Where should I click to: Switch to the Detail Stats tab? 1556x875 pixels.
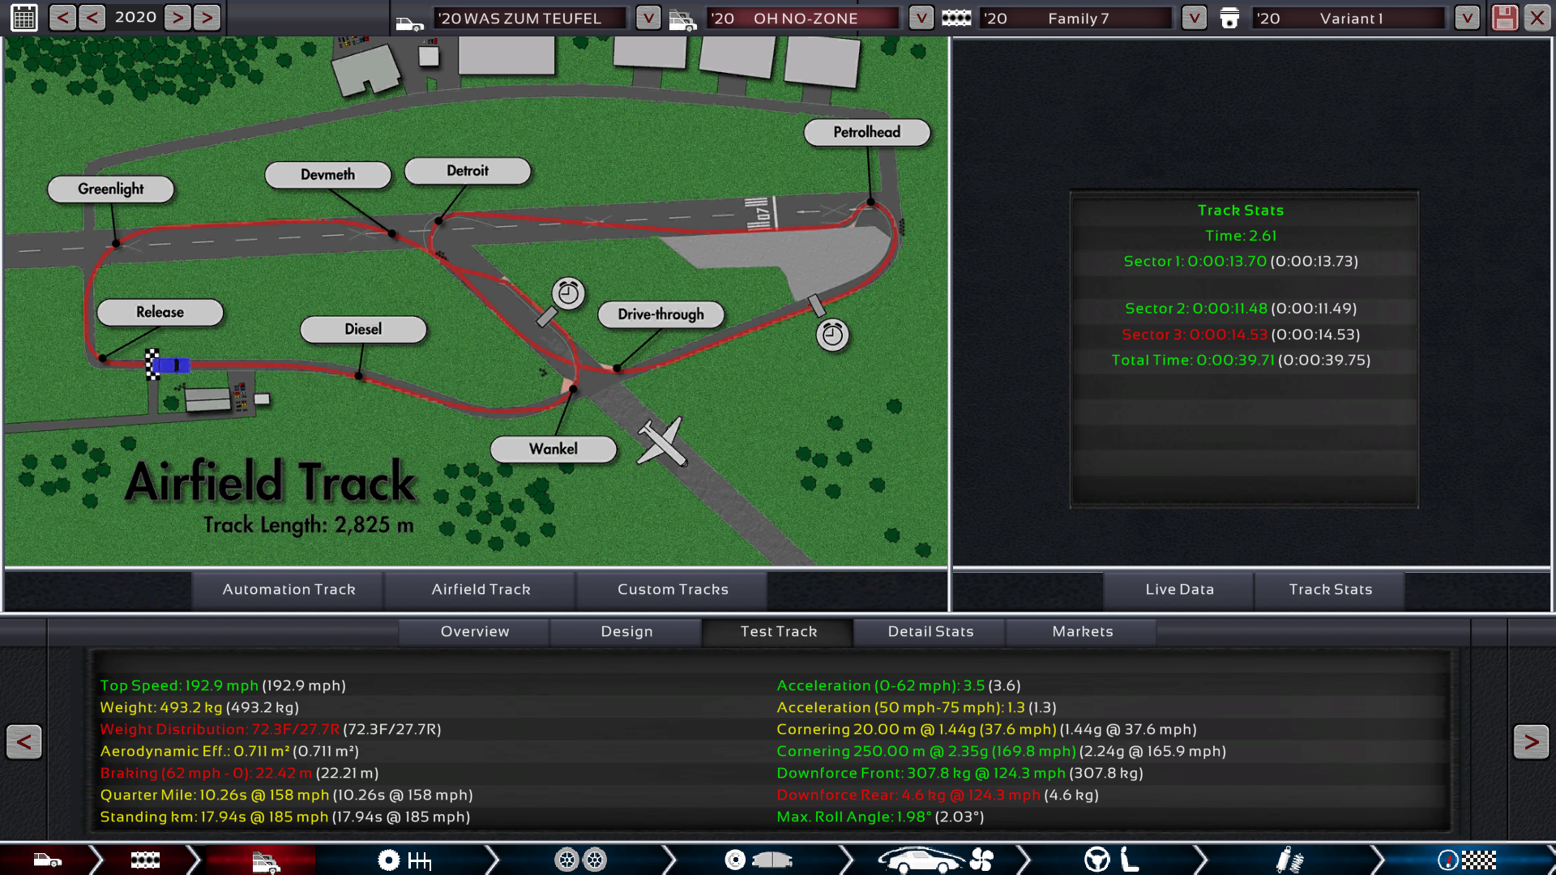[x=930, y=632]
